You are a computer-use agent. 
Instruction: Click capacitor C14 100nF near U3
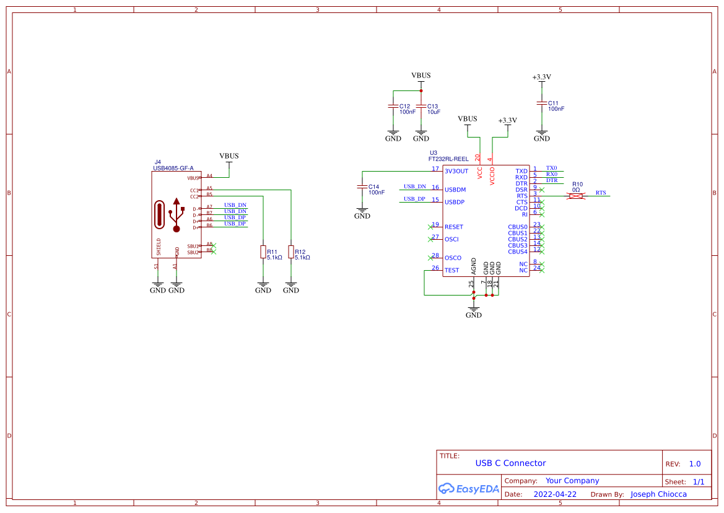tap(362, 186)
